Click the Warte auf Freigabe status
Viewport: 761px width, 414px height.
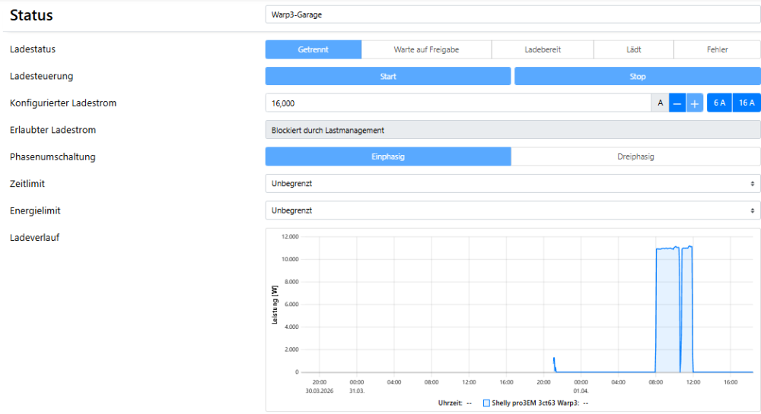426,49
